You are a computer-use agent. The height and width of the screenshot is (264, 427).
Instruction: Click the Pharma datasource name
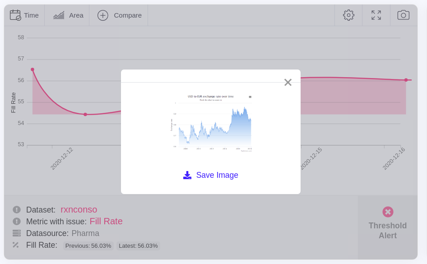[x=85, y=233]
